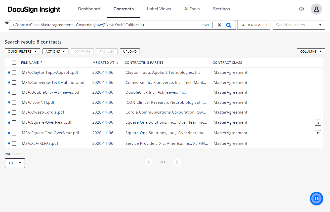Open the MSA.DoubleClick-AskJeeves.pdf contract
330x212 pixels.
coord(51,92)
